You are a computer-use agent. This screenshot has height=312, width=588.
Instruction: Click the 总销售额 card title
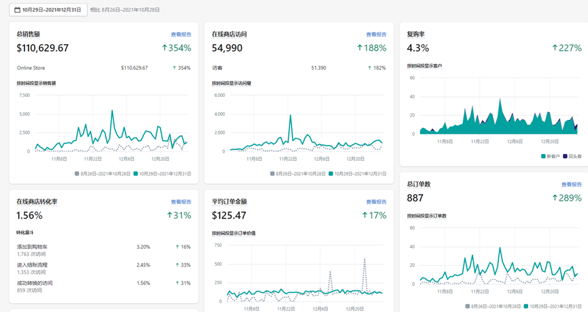pos(28,34)
